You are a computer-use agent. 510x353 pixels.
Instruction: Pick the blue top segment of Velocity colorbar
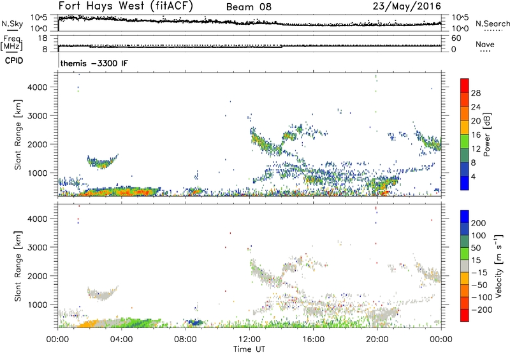465,217
